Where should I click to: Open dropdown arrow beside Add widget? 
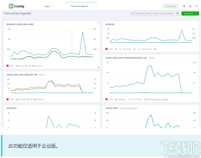point(197,13)
